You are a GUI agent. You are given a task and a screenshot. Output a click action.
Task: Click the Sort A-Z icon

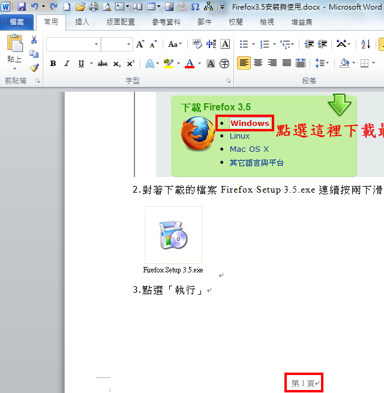coord(366,44)
